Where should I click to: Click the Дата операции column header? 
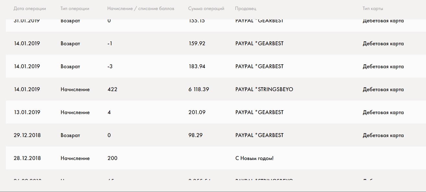(30, 9)
